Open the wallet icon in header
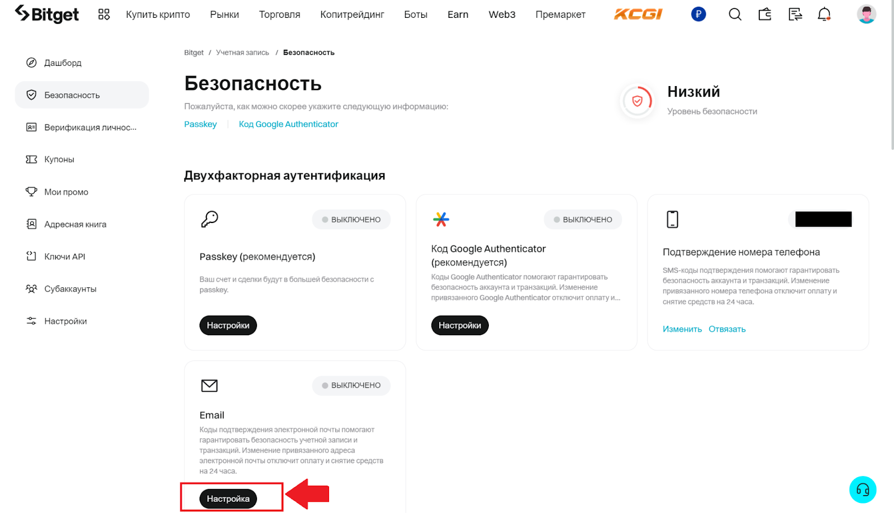The image size is (894, 513). pyautogui.click(x=765, y=15)
